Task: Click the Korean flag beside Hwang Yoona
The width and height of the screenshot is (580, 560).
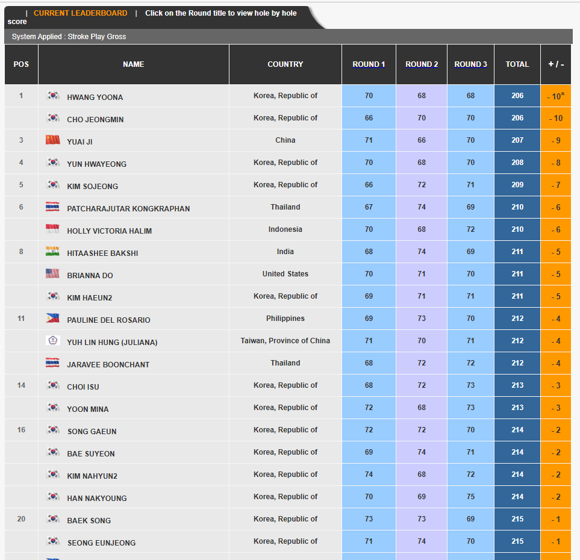Action: [53, 95]
